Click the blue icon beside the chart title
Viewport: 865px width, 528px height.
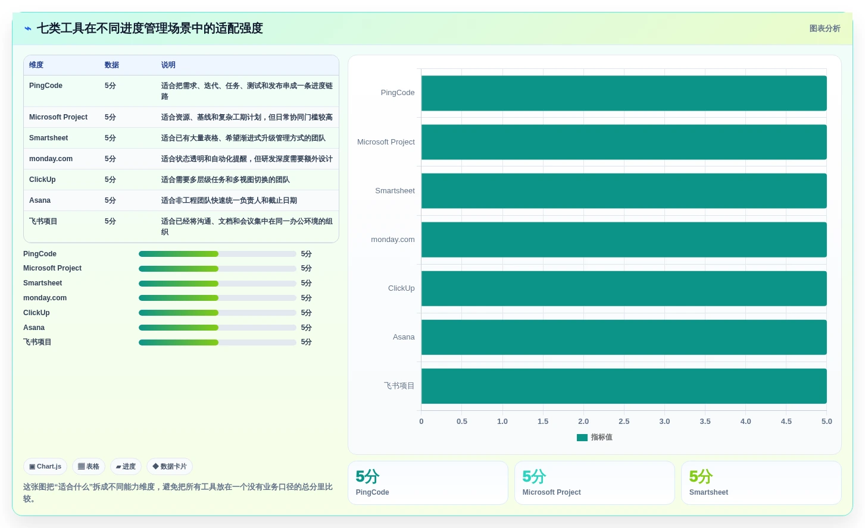click(x=27, y=29)
